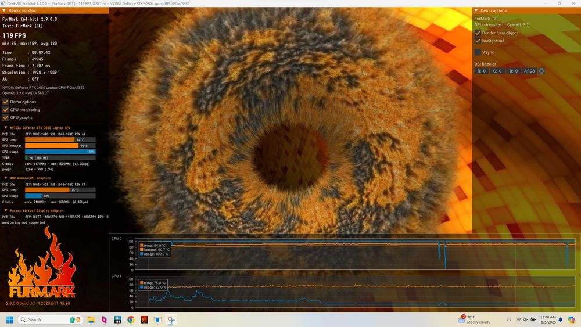This screenshot has width=581, height=327.
Task: Open the Windows Start menu
Action: point(10,319)
